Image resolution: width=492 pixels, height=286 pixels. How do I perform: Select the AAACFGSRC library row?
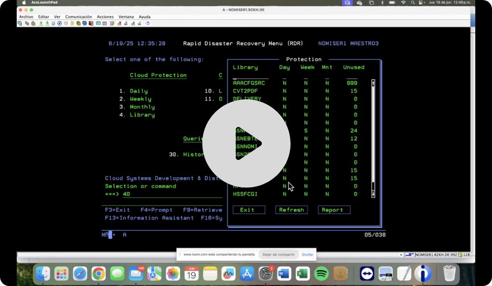pos(249,83)
